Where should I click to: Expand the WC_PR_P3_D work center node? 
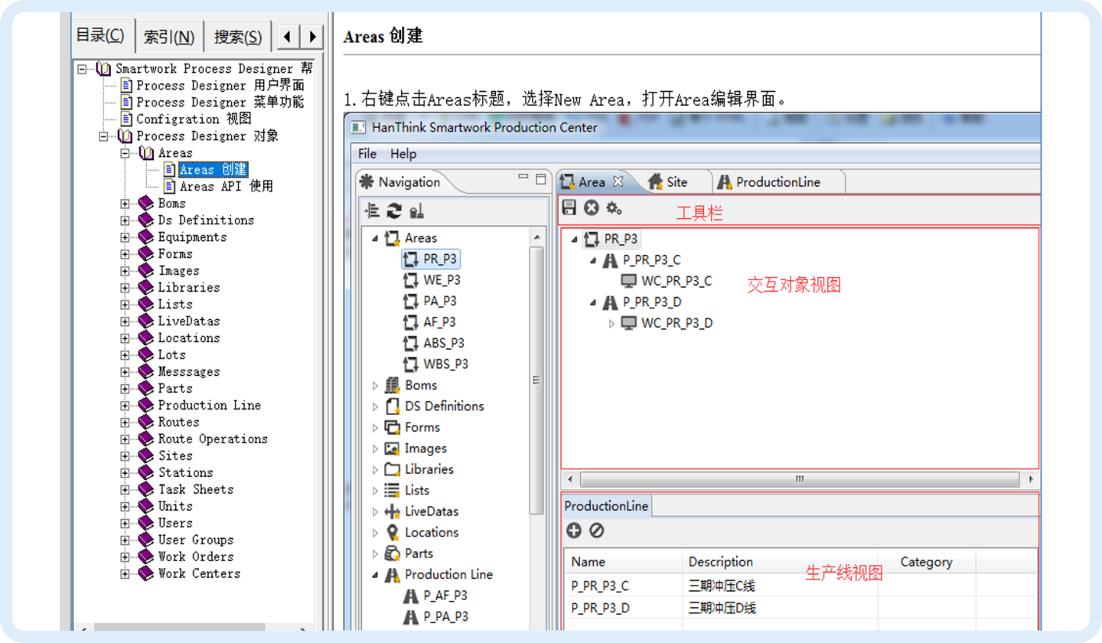[x=611, y=324]
